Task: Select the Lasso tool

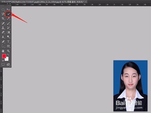Action: tap(3, 14)
